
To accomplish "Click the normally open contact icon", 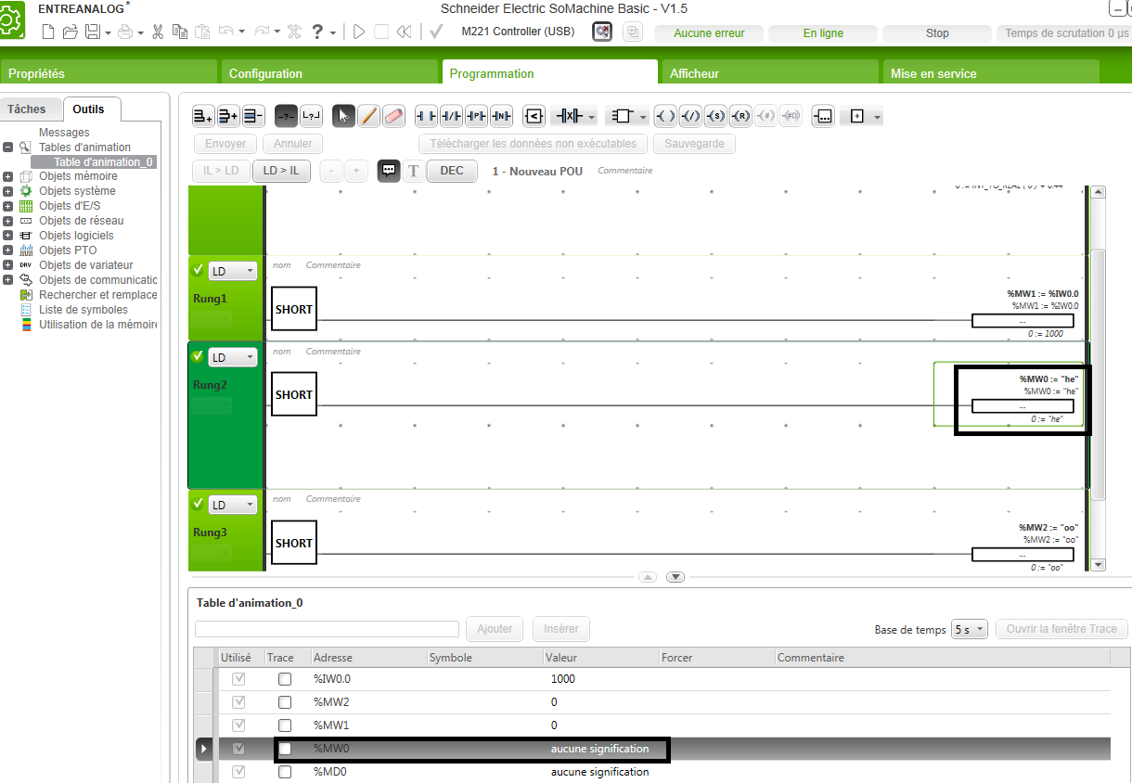I will coord(426,116).
